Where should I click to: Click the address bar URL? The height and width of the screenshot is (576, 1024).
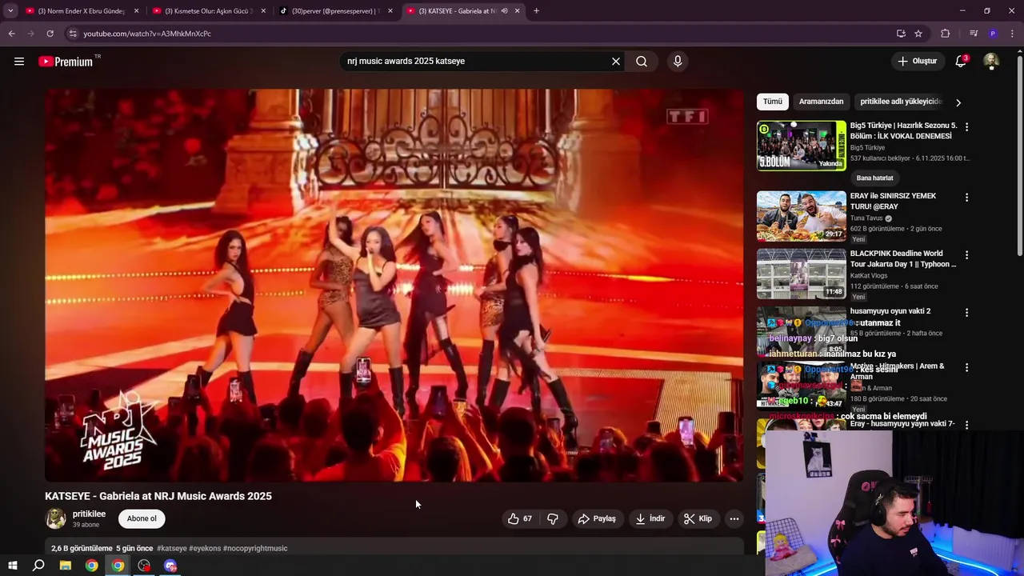click(x=147, y=34)
